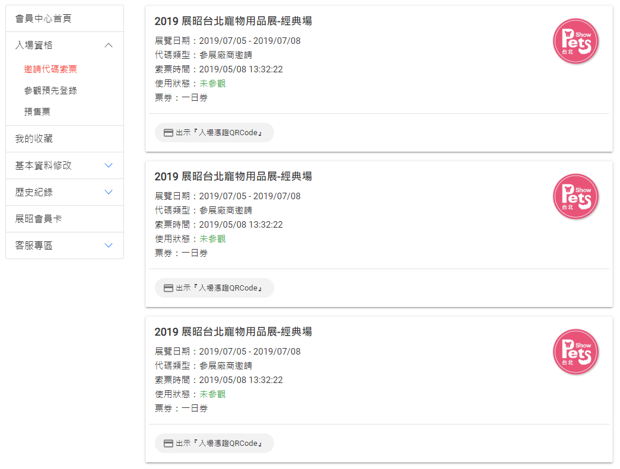Screen dimensions: 620x469
Task: Expand the 歷史紀錄 menu
Action: (108, 192)
